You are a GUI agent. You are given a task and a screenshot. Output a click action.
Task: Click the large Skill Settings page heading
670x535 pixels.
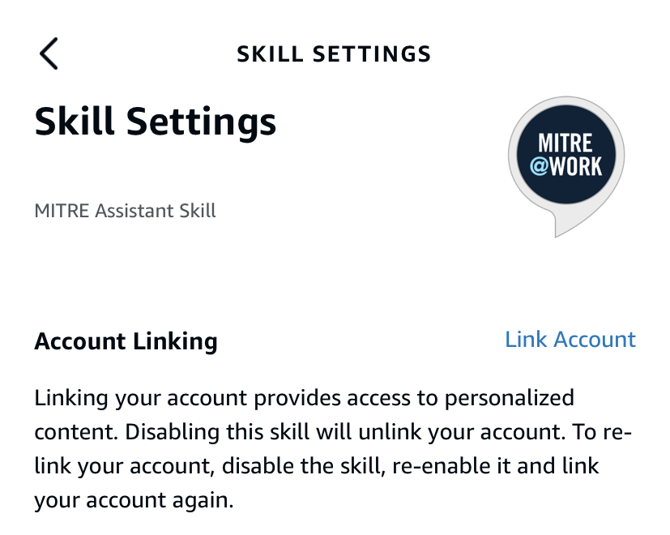156,122
